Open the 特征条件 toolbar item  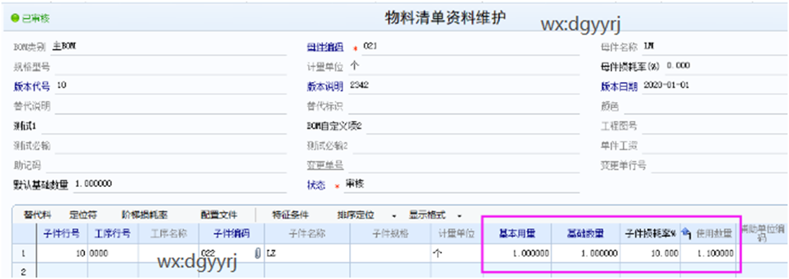(x=291, y=215)
